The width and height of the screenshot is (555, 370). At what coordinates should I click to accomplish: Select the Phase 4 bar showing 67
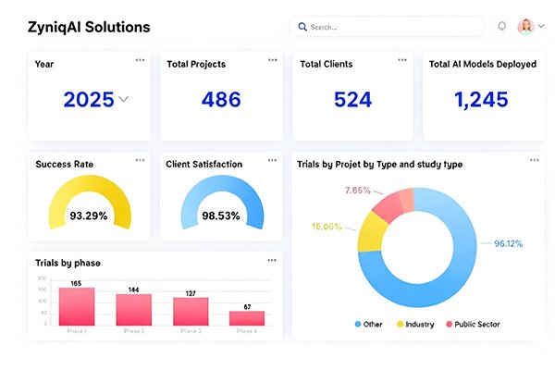(x=247, y=317)
